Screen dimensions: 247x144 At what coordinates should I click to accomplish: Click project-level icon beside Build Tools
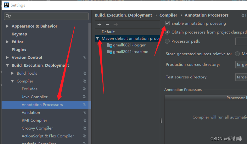84,73
